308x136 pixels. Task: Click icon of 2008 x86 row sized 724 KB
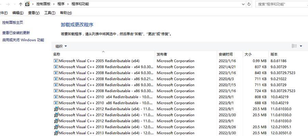56,91
